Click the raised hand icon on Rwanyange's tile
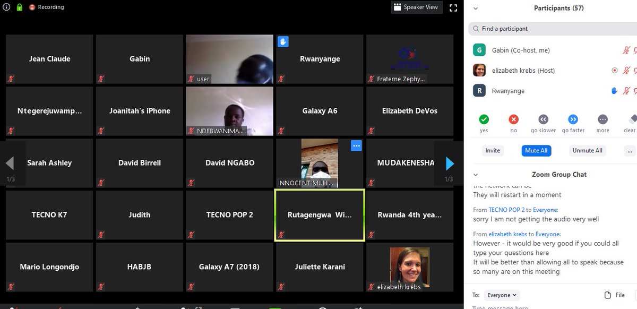This screenshot has height=309, width=637. [x=283, y=41]
